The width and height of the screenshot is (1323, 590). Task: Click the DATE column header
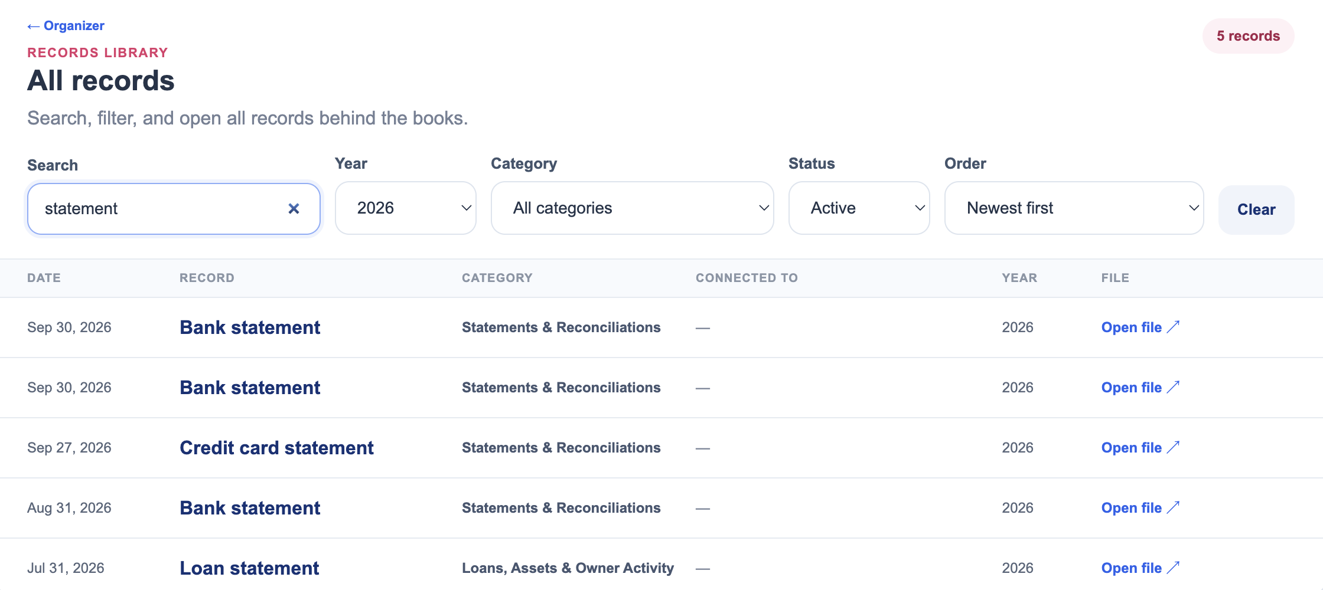pos(44,278)
